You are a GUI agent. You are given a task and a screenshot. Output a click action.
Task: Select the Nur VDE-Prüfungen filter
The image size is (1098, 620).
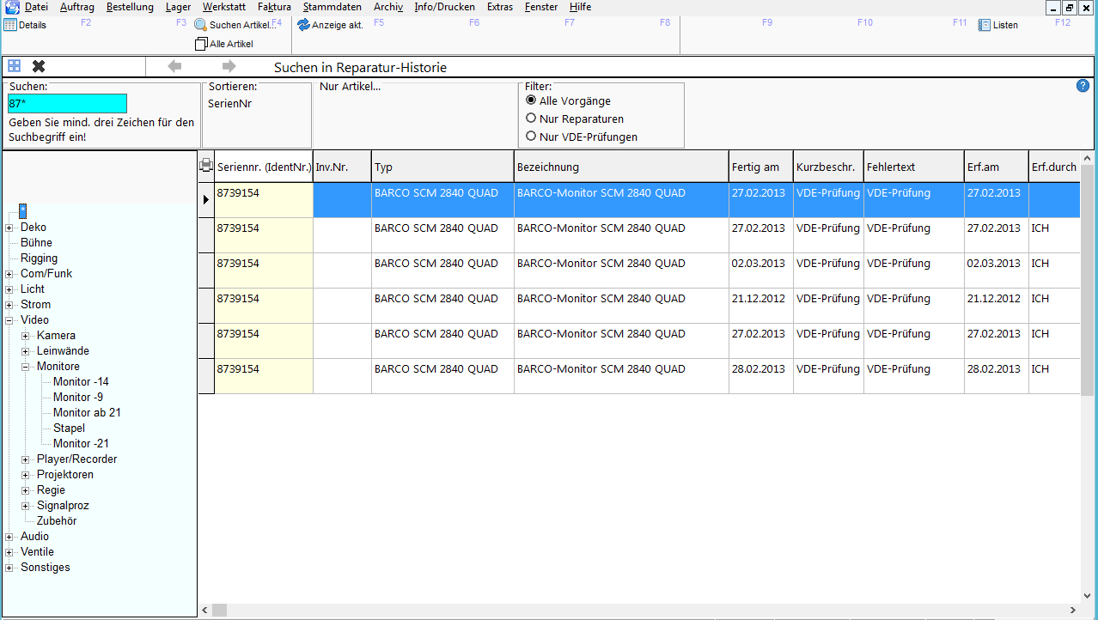(x=531, y=137)
